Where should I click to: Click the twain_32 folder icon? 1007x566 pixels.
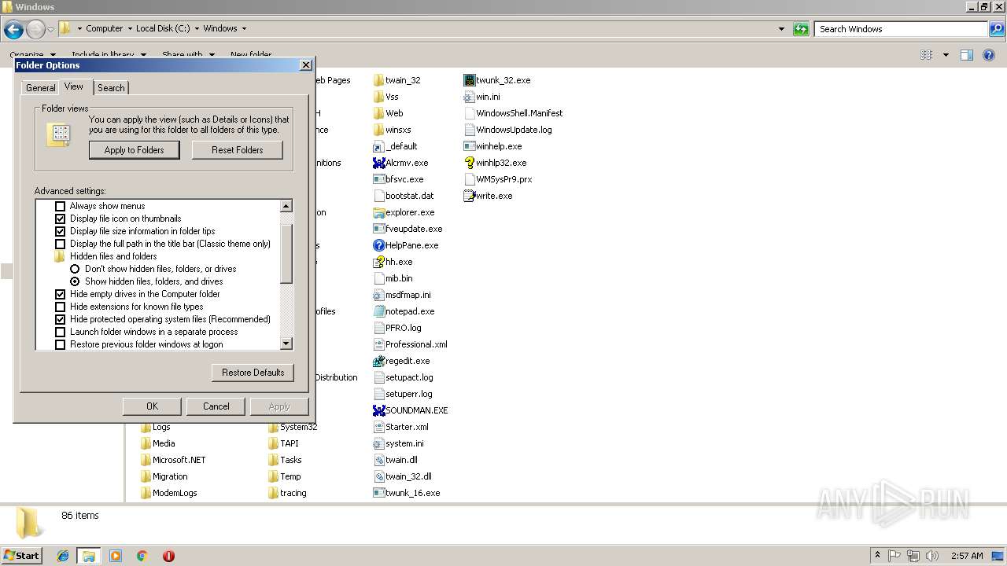pyautogui.click(x=378, y=80)
